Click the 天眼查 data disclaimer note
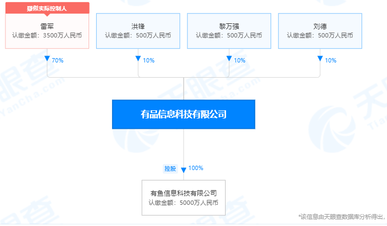Viewport: 387px width, 226px height. 342,217
